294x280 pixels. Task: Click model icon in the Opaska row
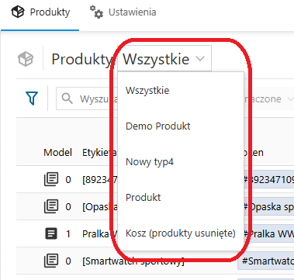51,206
